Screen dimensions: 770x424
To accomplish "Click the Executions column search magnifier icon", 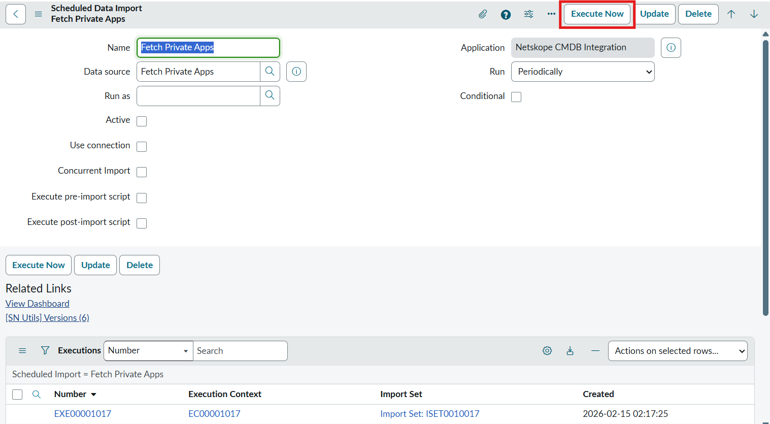I will 37,395.
